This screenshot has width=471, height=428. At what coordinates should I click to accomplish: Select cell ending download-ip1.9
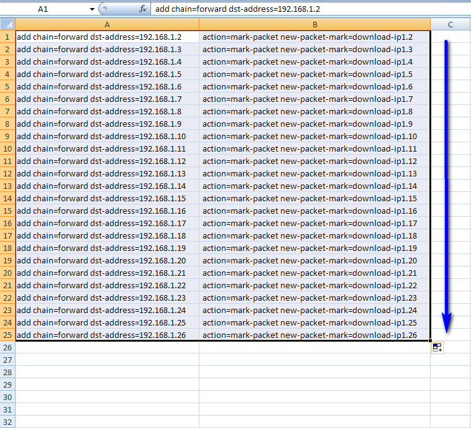[315, 124]
